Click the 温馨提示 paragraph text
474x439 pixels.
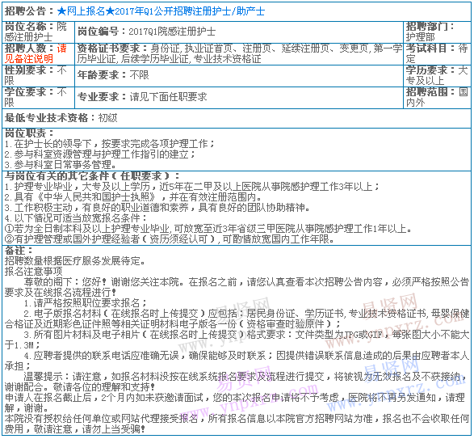coord(237,382)
